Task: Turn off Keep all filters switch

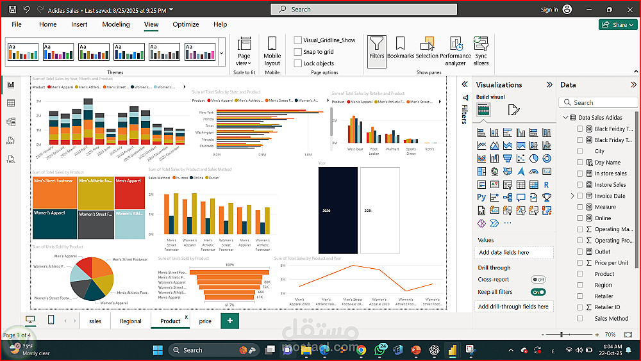Action: [x=538, y=292]
